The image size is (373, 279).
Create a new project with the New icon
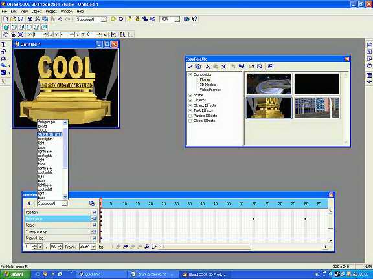point(5,19)
